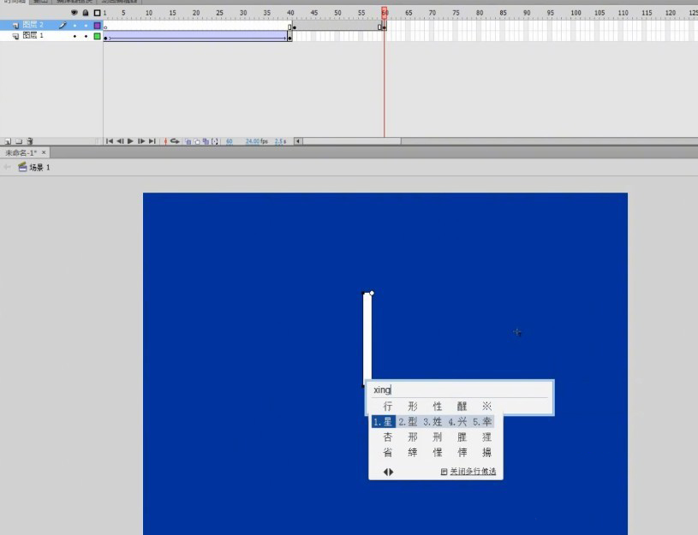Step back one frame
The image size is (698, 535).
(x=120, y=141)
